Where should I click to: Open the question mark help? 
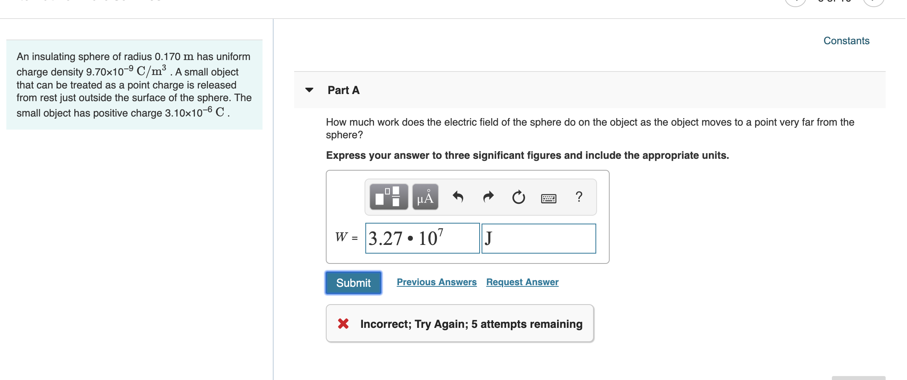(579, 197)
